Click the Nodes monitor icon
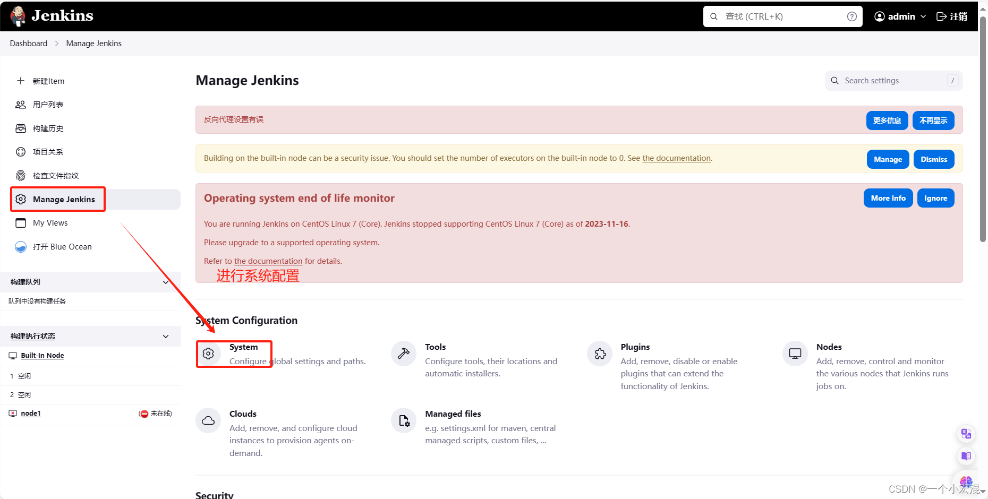The image size is (988, 499). point(795,354)
